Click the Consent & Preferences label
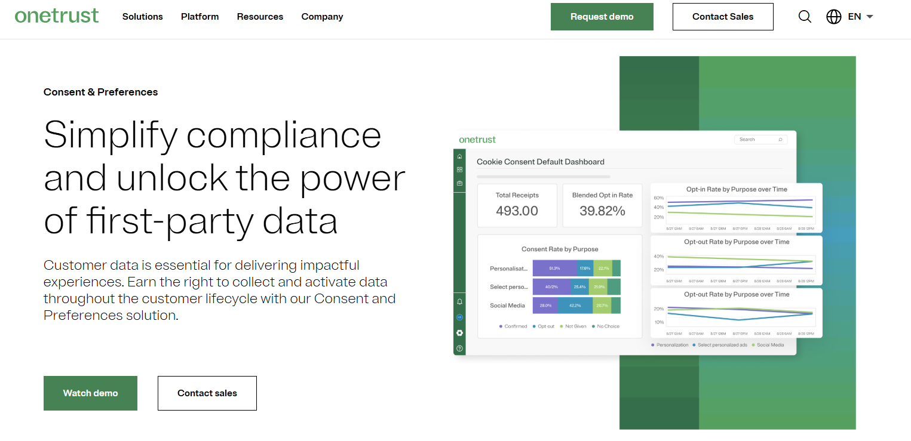 [x=101, y=92]
